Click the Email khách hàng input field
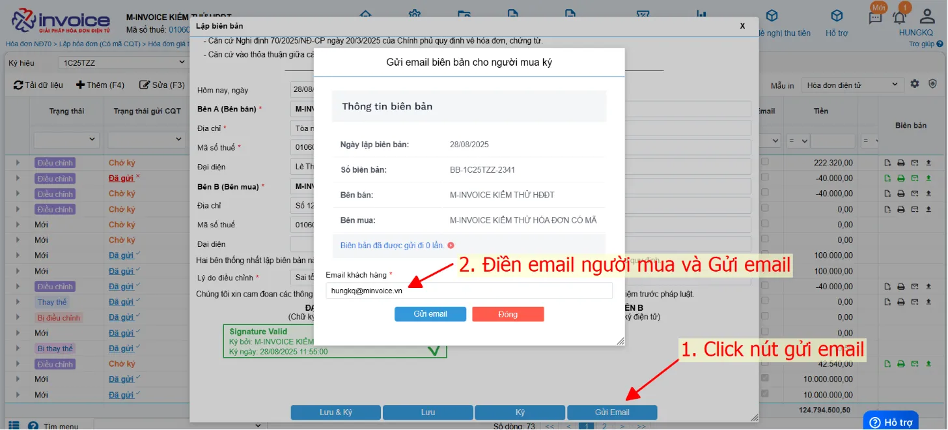 [469, 291]
